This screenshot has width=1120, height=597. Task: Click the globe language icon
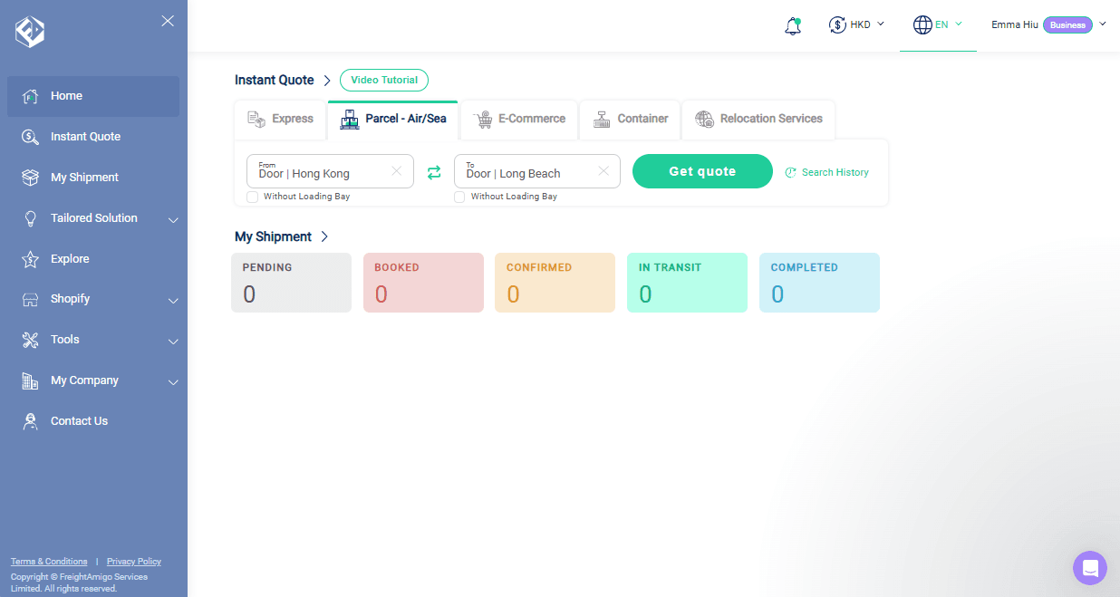click(x=922, y=25)
